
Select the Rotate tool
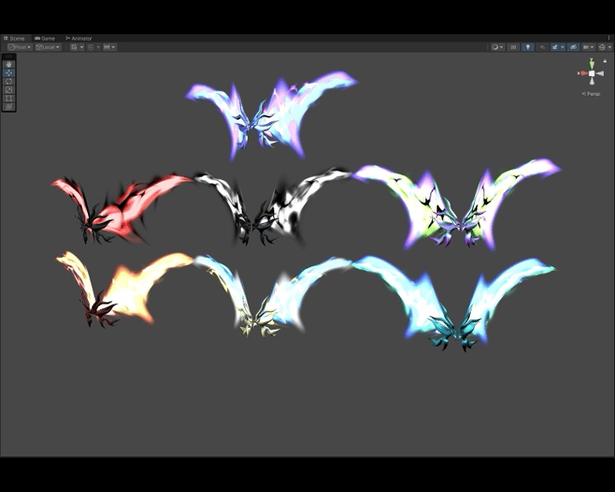coord(9,81)
